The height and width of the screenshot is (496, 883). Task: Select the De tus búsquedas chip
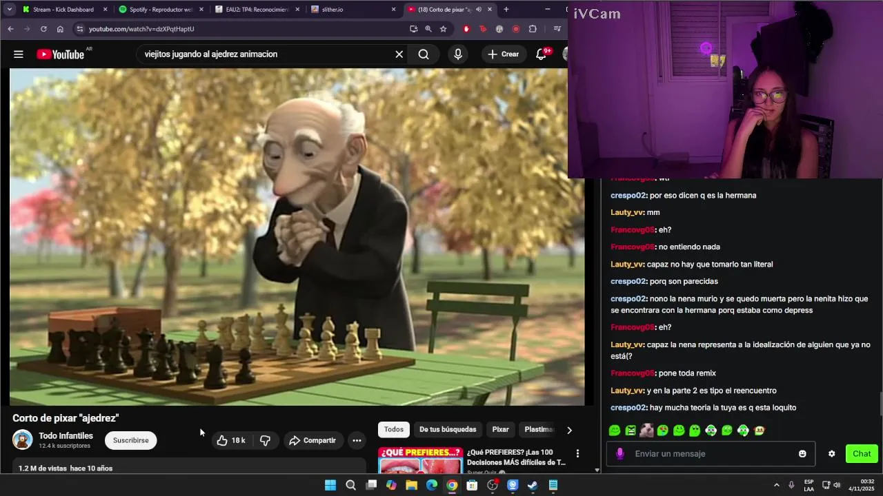point(448,429)
